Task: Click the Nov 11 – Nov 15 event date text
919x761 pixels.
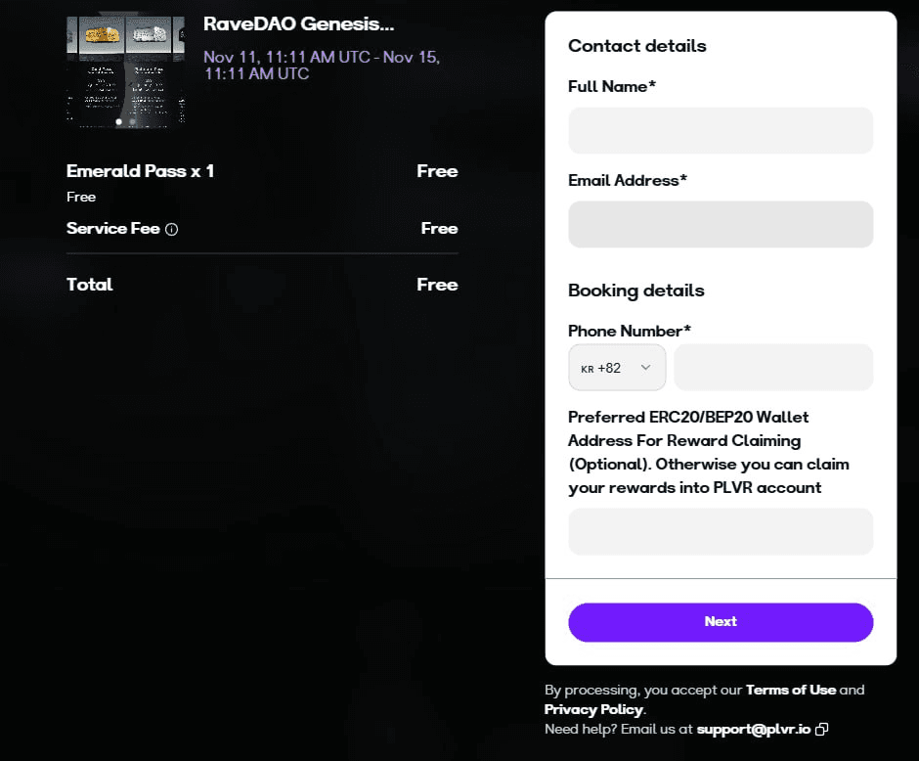Action: point(322,65)
